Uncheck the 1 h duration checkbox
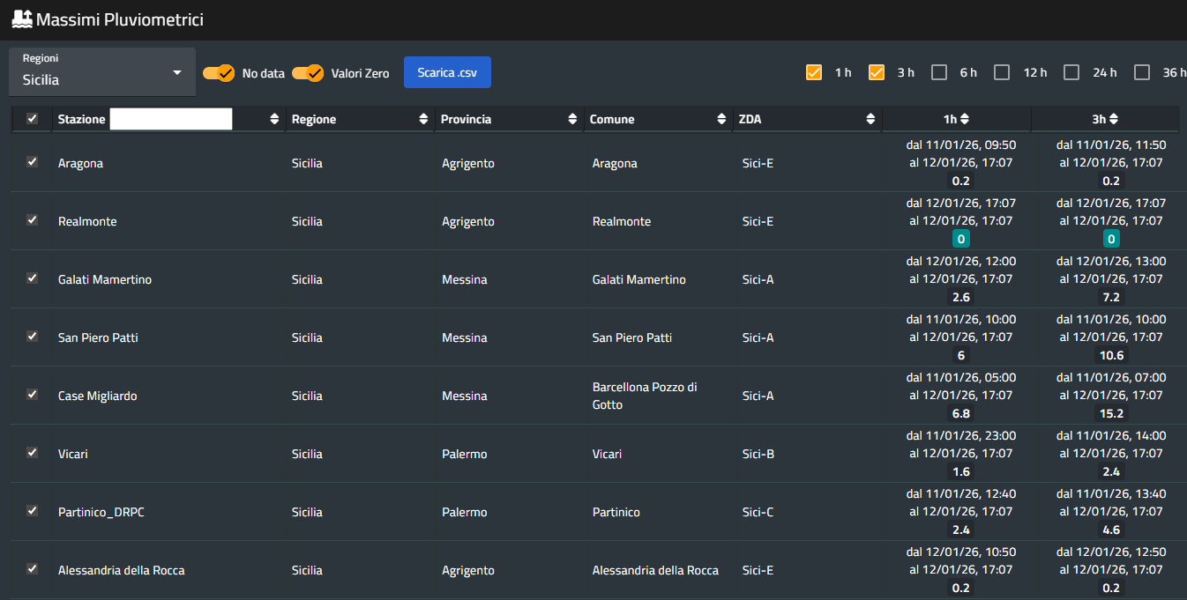 814,72
